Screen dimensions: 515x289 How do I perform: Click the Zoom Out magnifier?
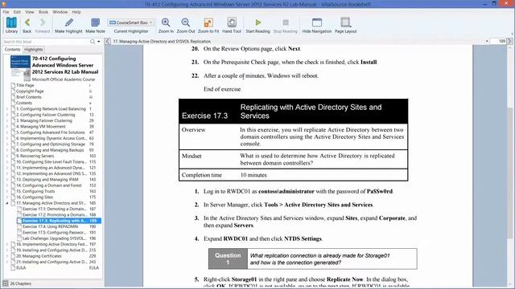point(186,25)
